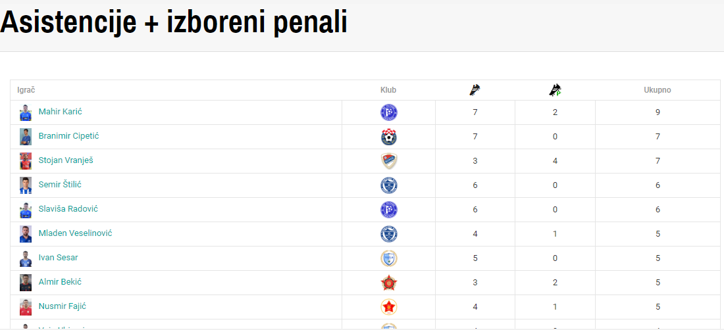724x330 pixels.
Task: Click the assists boot icon column header
Action: (475, 90)
